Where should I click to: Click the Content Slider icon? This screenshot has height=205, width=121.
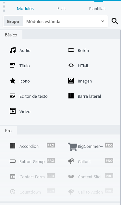click(71, 176)
